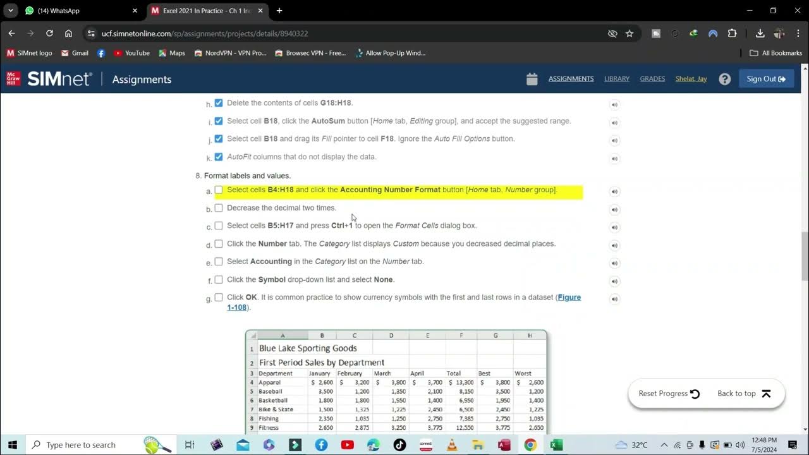809x455 pixels.
Task: Open Access from the Windows taskbar
Action: pyautogui.click(x=504, y=445)
